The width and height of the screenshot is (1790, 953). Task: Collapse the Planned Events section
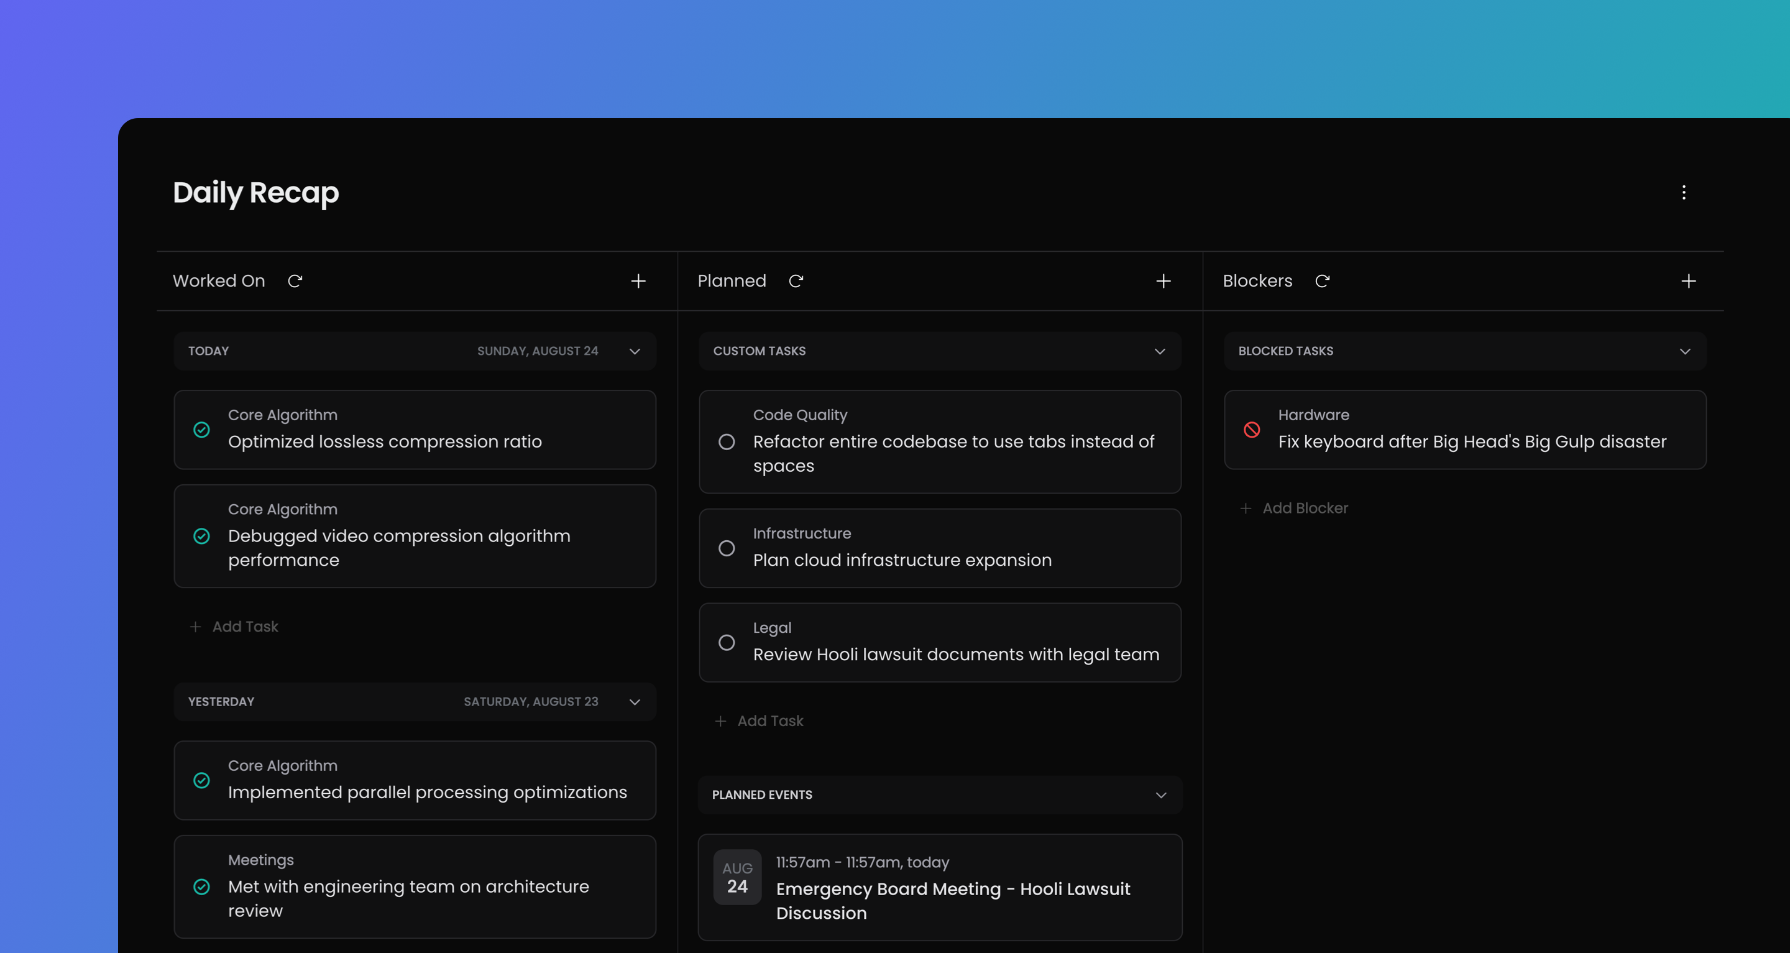(x=1160, y=795)
